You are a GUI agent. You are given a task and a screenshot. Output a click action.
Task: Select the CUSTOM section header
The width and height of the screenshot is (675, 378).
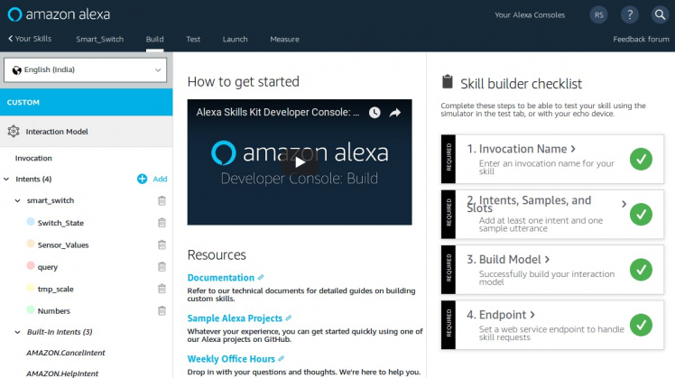click(86, 102)
